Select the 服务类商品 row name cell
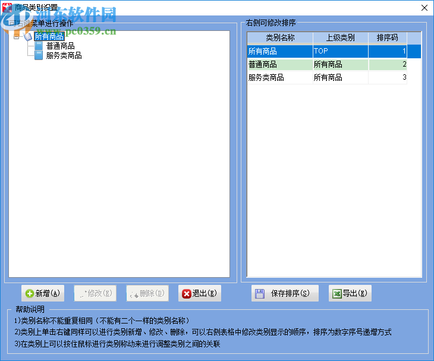This screenshot has height=361, width=434. pyautogui.click(x=280, y=77)
